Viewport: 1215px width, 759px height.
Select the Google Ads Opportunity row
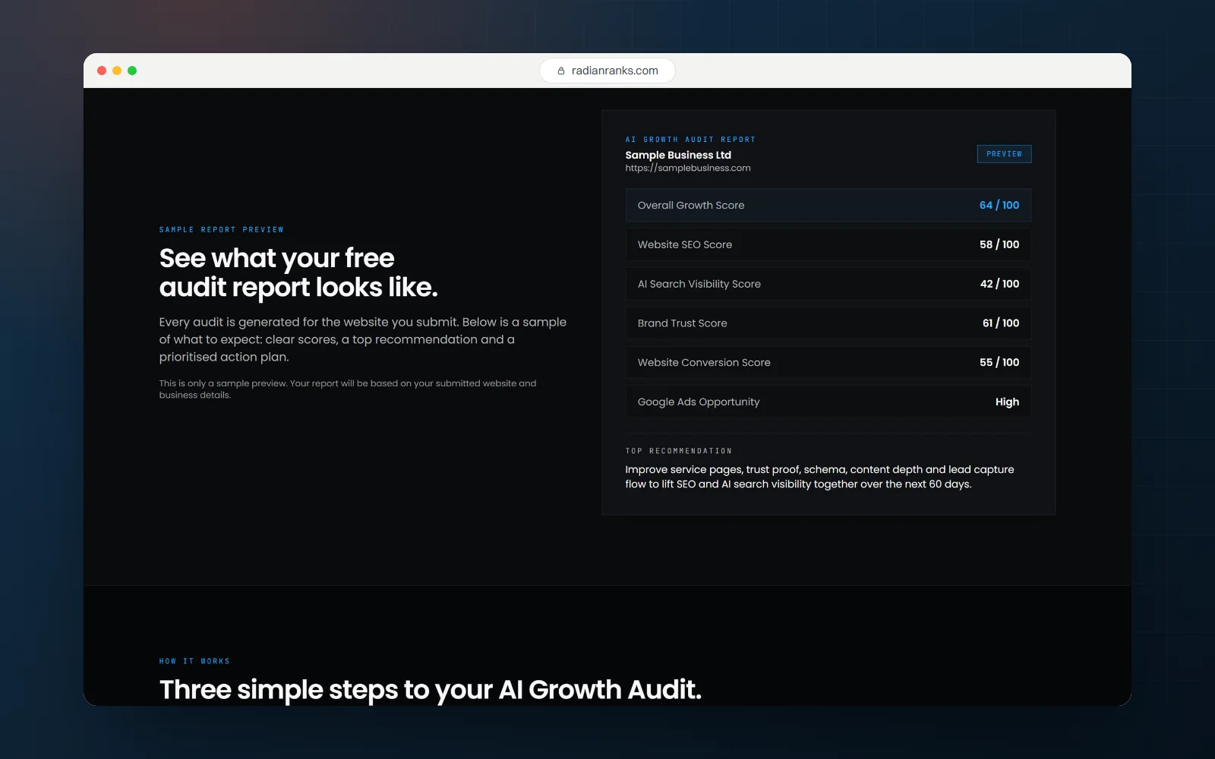(828, 402)
